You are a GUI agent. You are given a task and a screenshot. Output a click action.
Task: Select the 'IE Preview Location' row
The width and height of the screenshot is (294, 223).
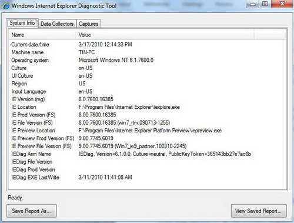click(x=33, y=131)
